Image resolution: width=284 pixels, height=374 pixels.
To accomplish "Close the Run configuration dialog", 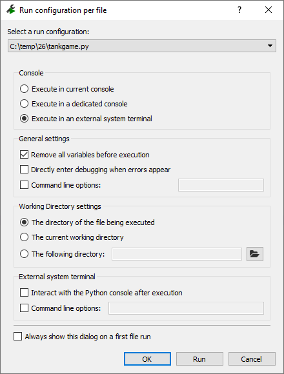I will (269, 10).
